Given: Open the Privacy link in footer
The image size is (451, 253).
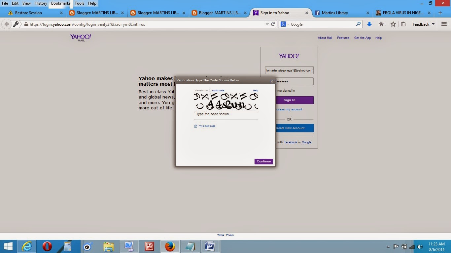Looking at the screenshot, I should [x=230, y=235].
